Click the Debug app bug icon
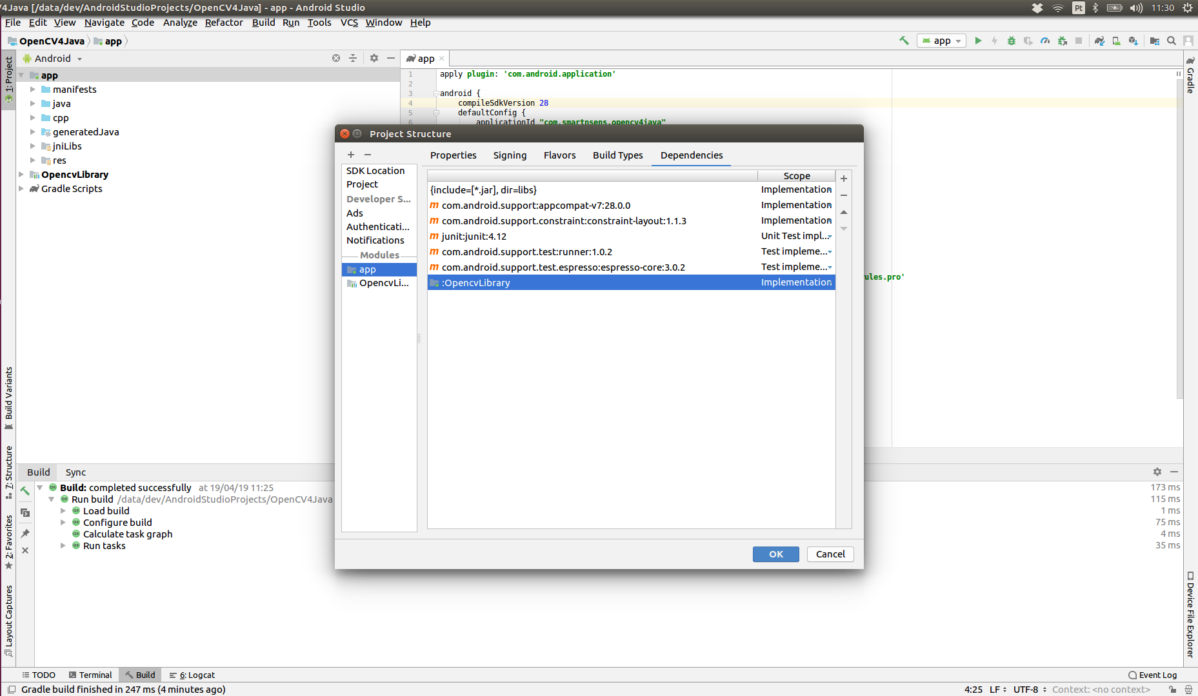 pyautogui.click(x=1012, y=41)
